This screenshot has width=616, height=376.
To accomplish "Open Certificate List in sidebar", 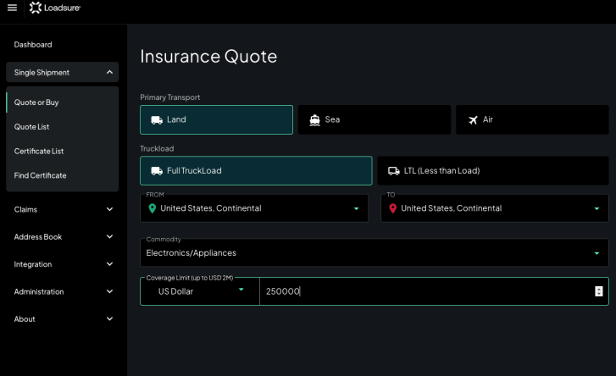I will click(x=39, y=152).
